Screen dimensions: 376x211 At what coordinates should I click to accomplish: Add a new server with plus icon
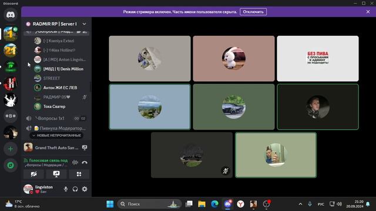point(11,149)
